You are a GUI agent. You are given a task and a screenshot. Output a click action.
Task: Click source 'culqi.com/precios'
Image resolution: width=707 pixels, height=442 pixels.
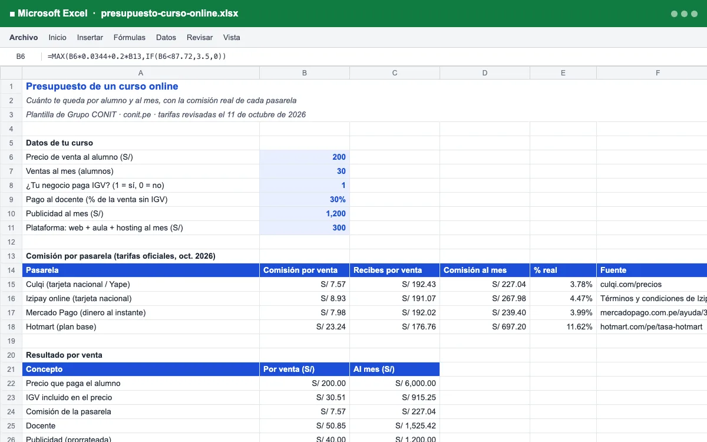pos(631,284)
